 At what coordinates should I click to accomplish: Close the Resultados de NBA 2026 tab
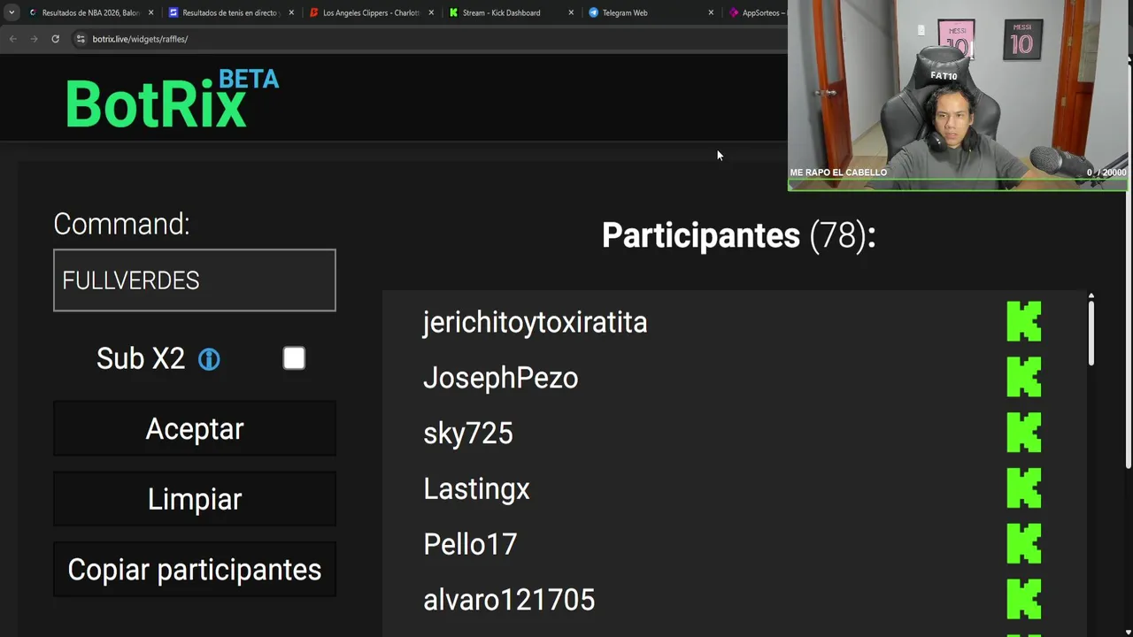coord(150,12)
